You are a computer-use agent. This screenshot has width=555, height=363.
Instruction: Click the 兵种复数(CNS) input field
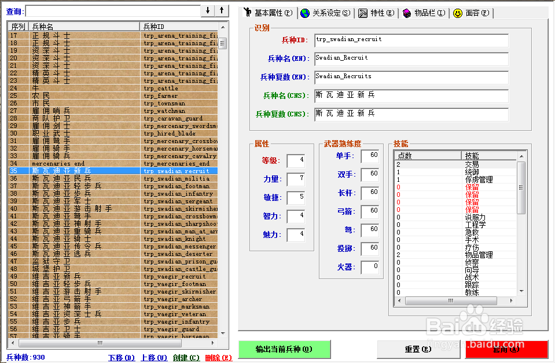(x=411, y=114)
